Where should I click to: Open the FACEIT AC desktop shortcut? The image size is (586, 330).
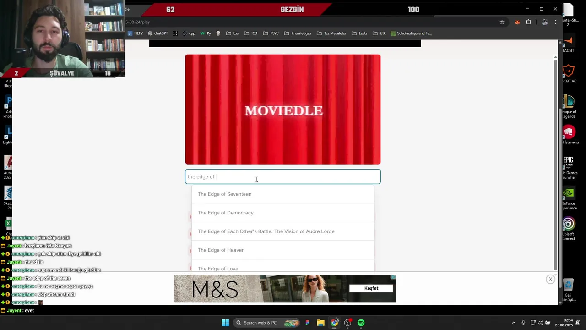pyautogui.click(x=569, y=74)
